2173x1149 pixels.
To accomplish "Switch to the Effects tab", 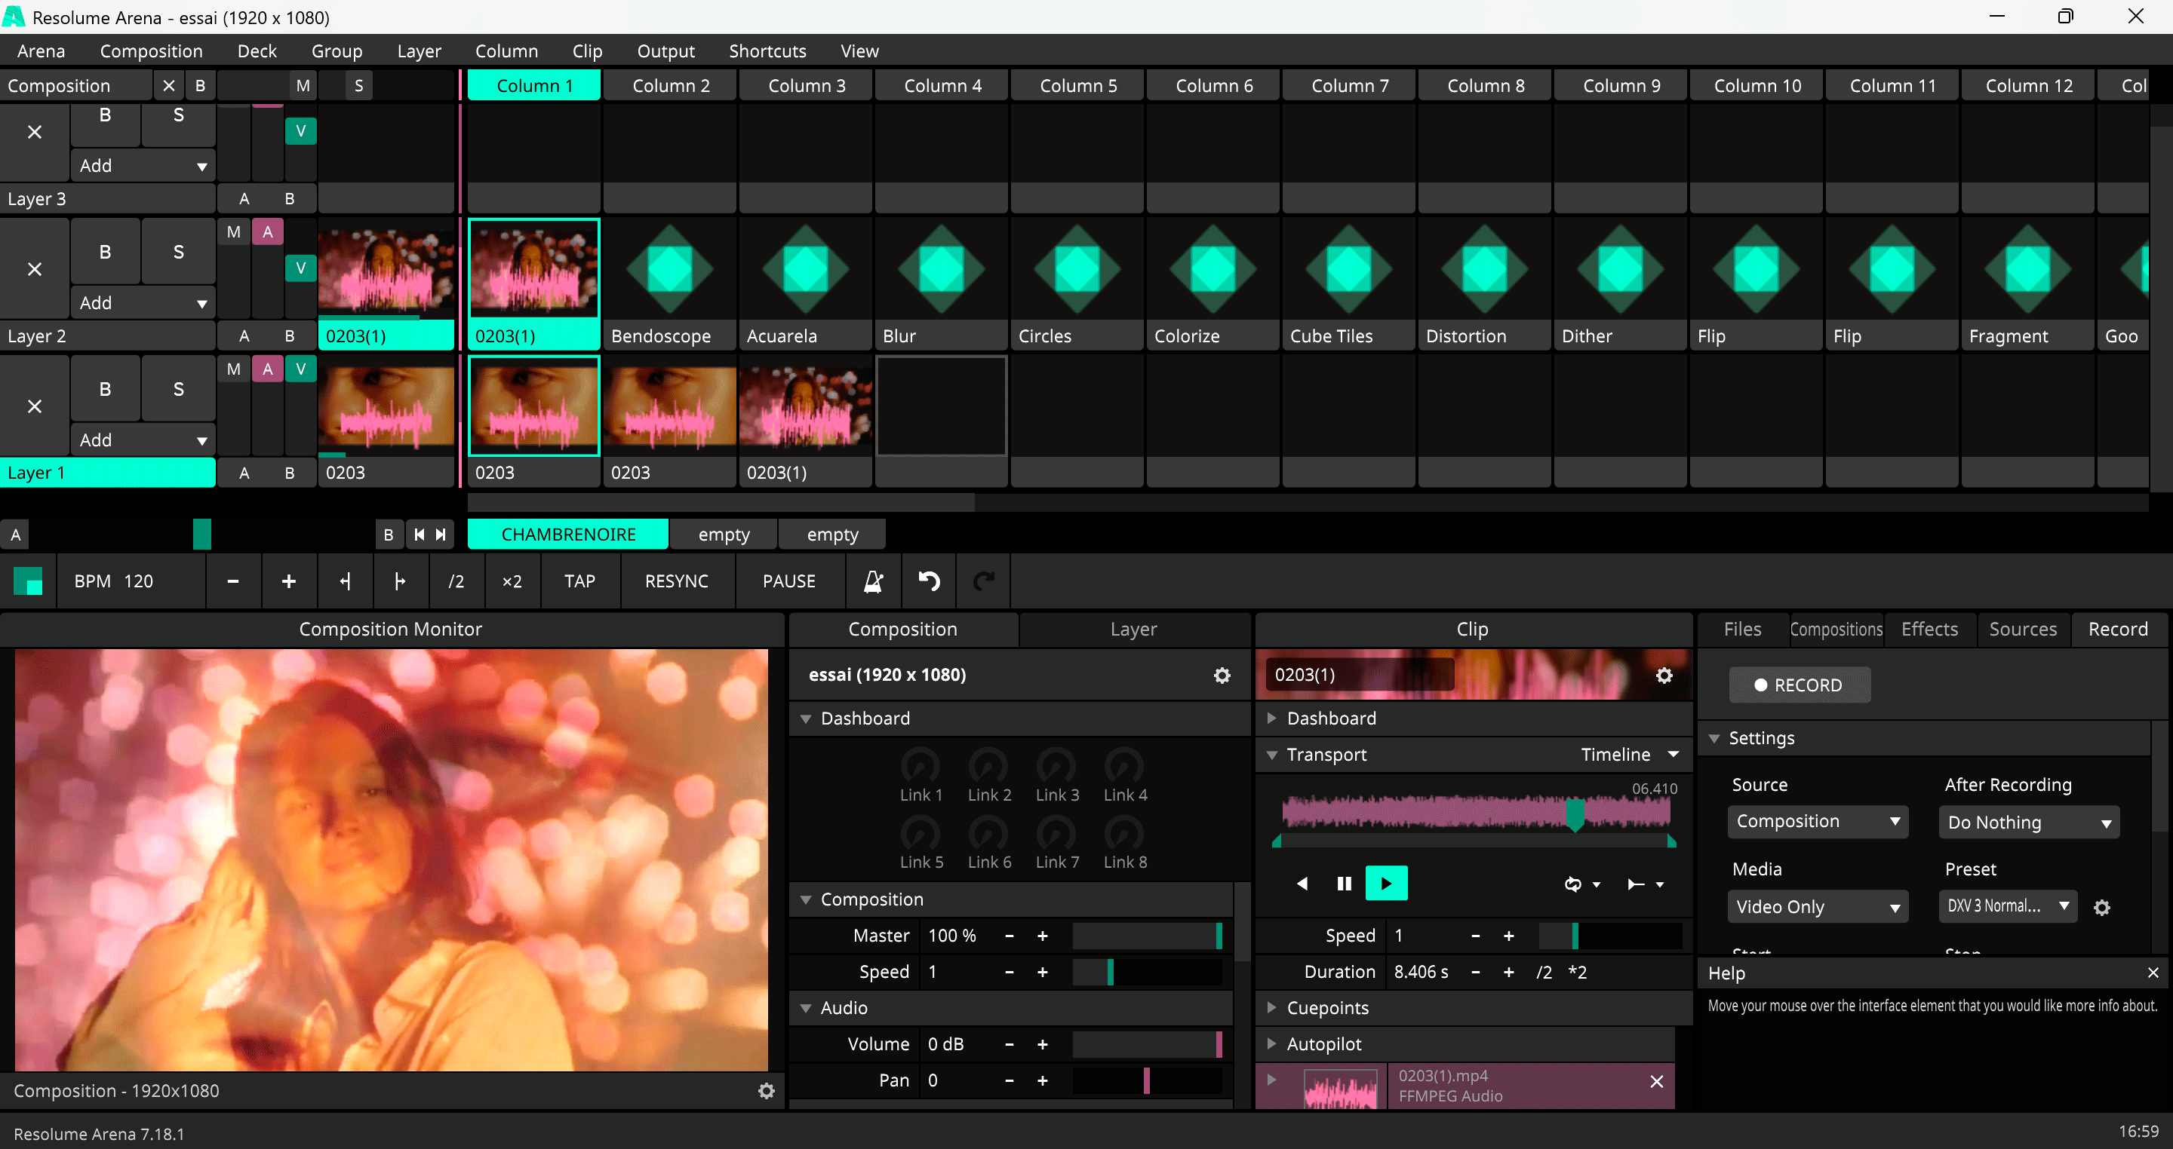I will click(x=1929, y=629).
